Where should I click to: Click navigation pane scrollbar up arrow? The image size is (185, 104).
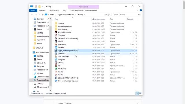(x=51, y=18)
